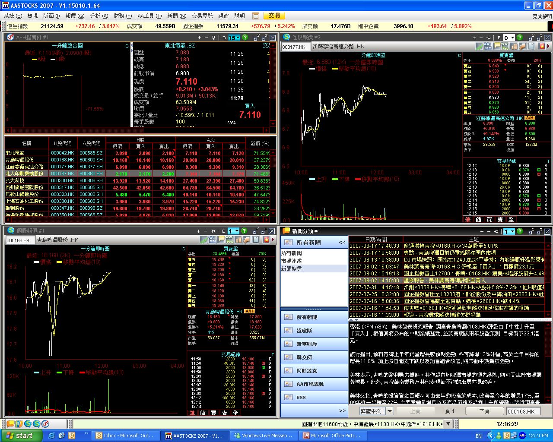The width and height of the screenshot is (553, 442).
Task: Toggle E button in 個股報價 #2 title bar
Action: click(499, 38)
